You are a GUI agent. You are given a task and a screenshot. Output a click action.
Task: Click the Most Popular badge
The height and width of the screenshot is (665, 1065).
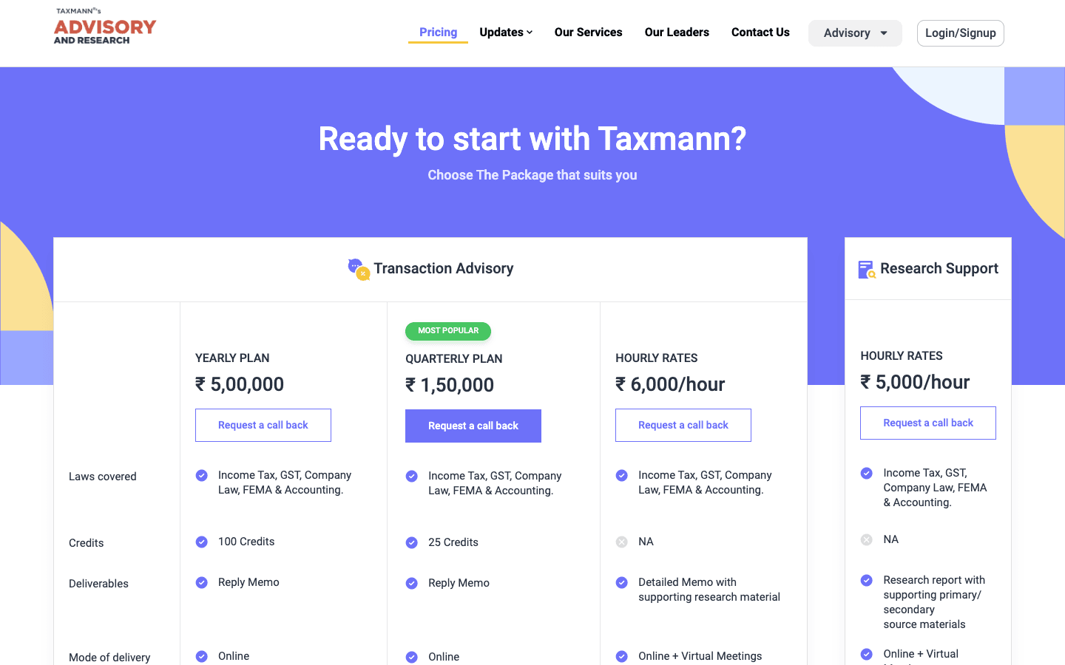click(x=448, y=331)
